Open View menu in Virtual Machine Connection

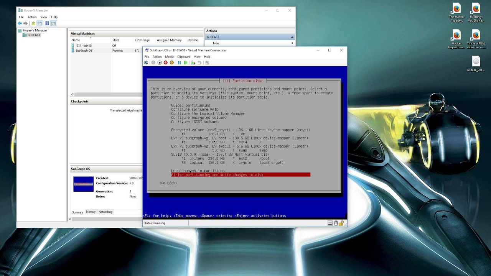pyautogui.click(x=197, y=57)
